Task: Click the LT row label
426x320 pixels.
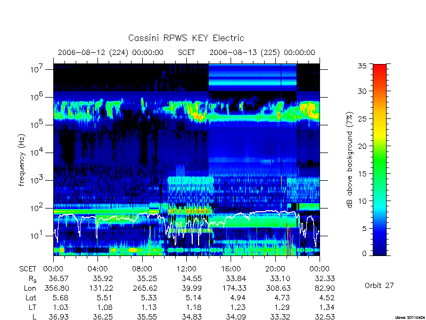Action: (32, 307)
